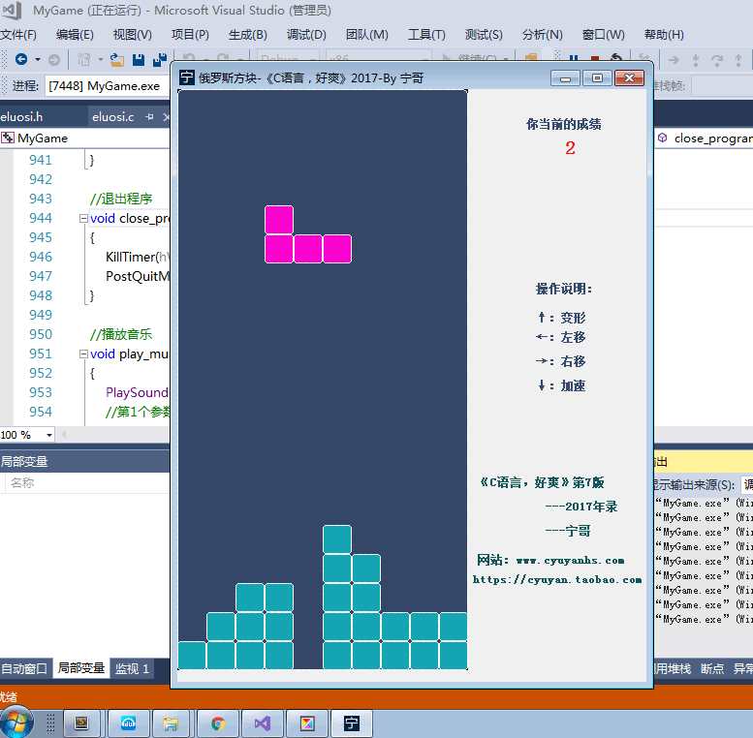Open the 窗口(W) menu

coord(603,35)
